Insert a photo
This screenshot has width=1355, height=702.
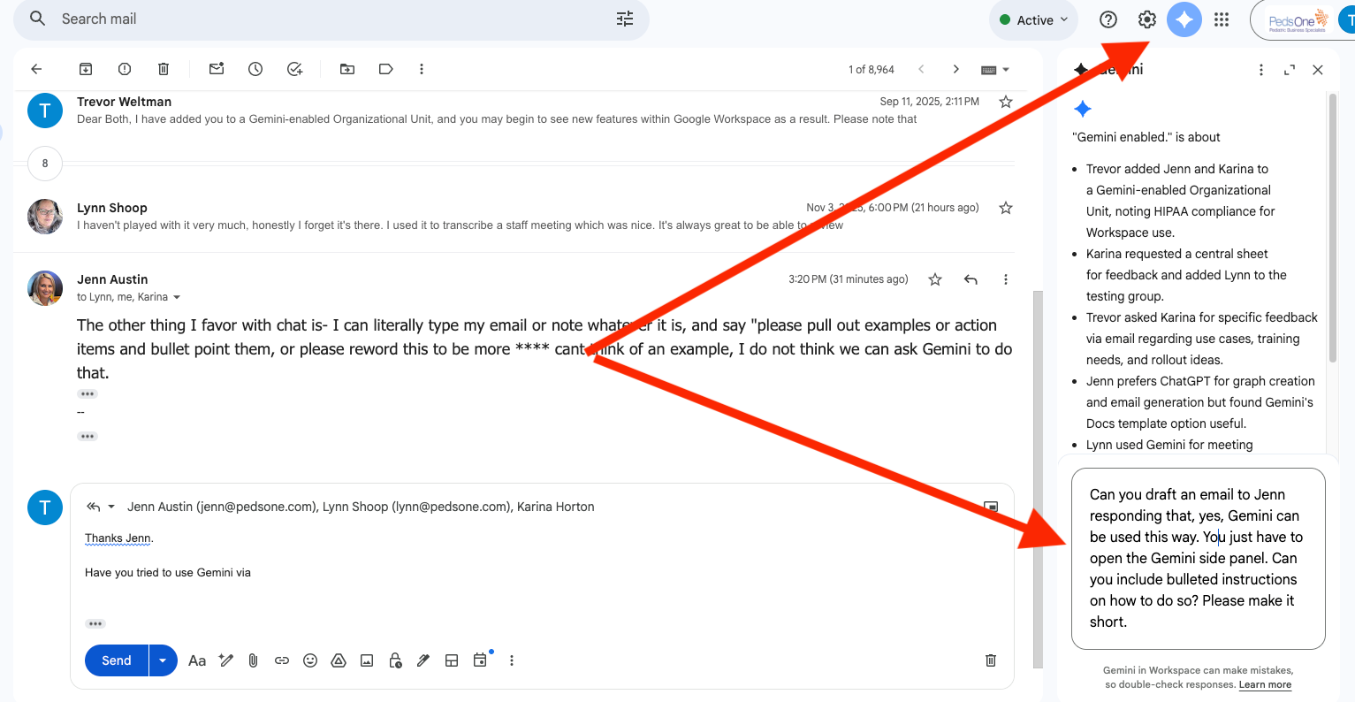[367, 660]
